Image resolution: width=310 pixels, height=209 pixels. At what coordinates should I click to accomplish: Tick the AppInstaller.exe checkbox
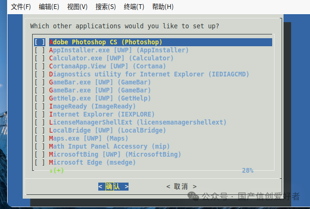click(x=40, y=50)
